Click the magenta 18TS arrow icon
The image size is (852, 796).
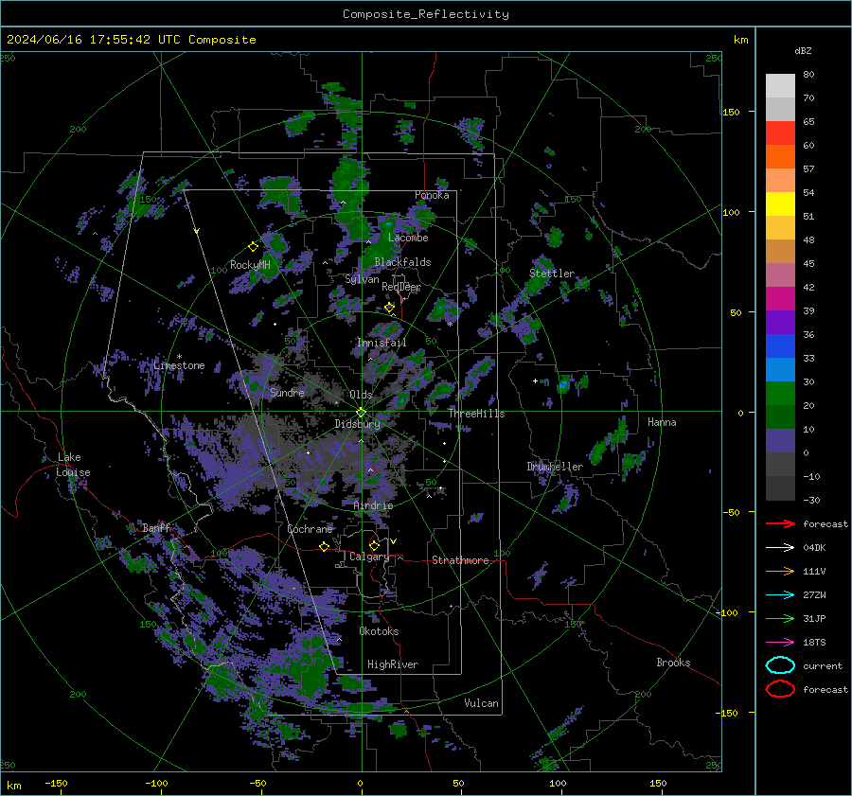(x=780, y=643)
